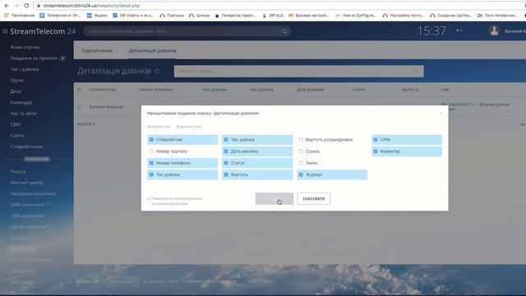This screenshot has height=296, width=526.
Task: Click the 'Скасувати' button
Action: (x=313, y=199)
